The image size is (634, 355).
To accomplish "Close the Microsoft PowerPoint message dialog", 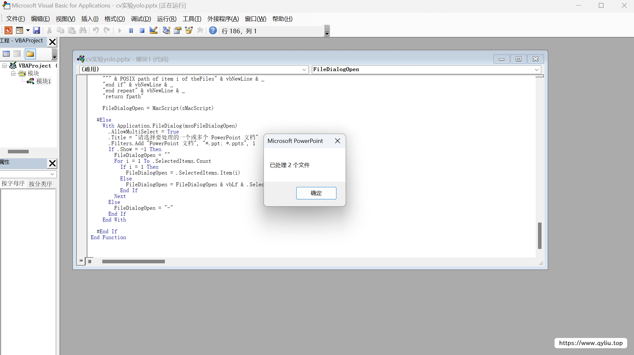I will tap(338, 141).
